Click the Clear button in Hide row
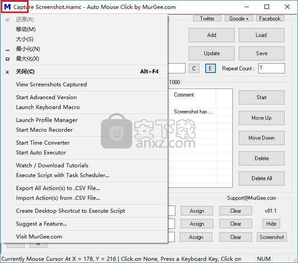The image size is (298, 263). [236, 224]
